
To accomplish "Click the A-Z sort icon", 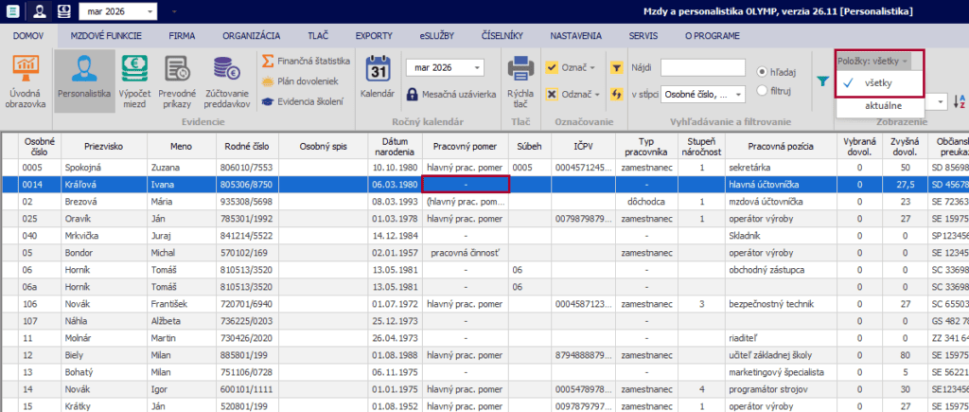I will [x=960, y=101].
